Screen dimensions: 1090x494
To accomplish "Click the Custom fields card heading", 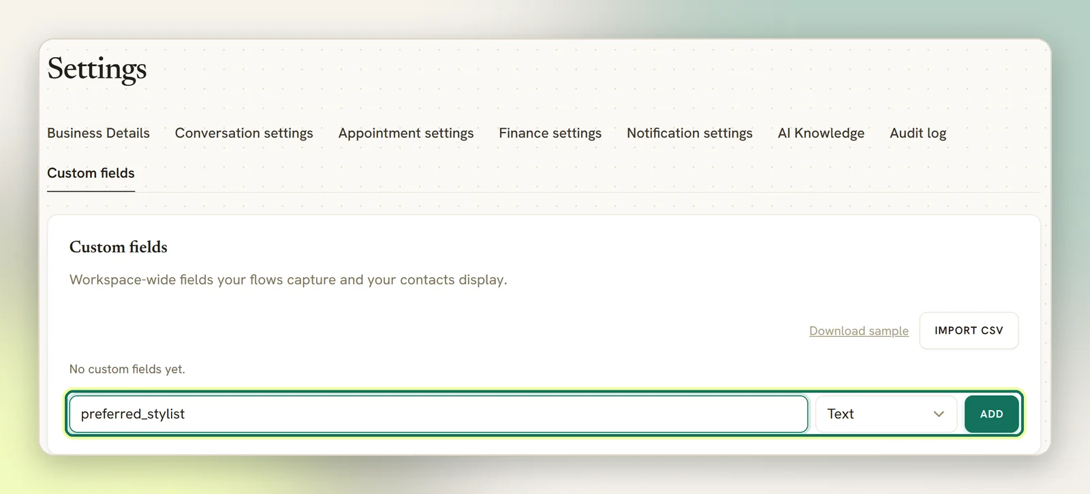I will 119,247.
